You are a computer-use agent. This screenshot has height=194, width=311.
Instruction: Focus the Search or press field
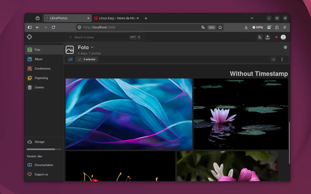105,37
